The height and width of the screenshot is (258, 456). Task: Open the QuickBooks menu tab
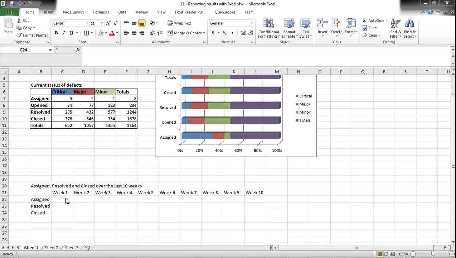pos(225,12)
